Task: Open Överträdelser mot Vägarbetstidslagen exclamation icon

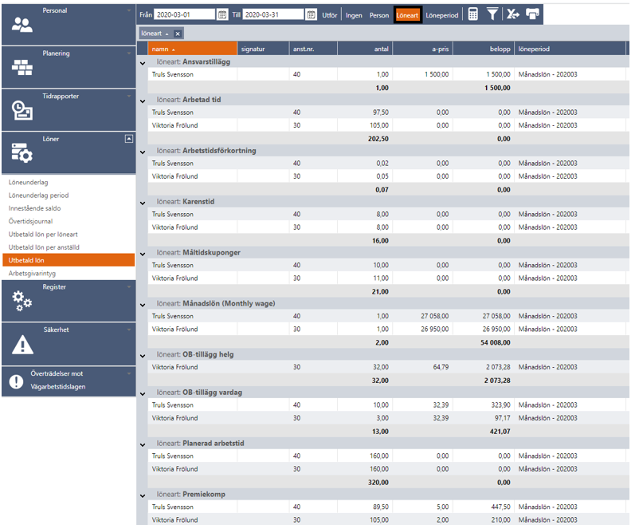Action: click(x=16, y=381)
